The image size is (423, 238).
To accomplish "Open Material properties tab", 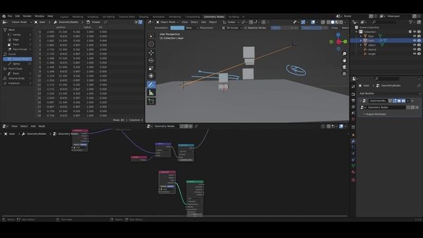I will (x=353, y=172).
